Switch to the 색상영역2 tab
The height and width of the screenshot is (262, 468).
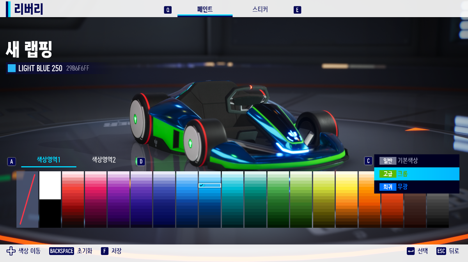[104, 160]
